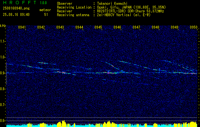This screenshot has height=127, width=200.
Task: Click the 0948 time marker
Action: [x=155, y=27]
